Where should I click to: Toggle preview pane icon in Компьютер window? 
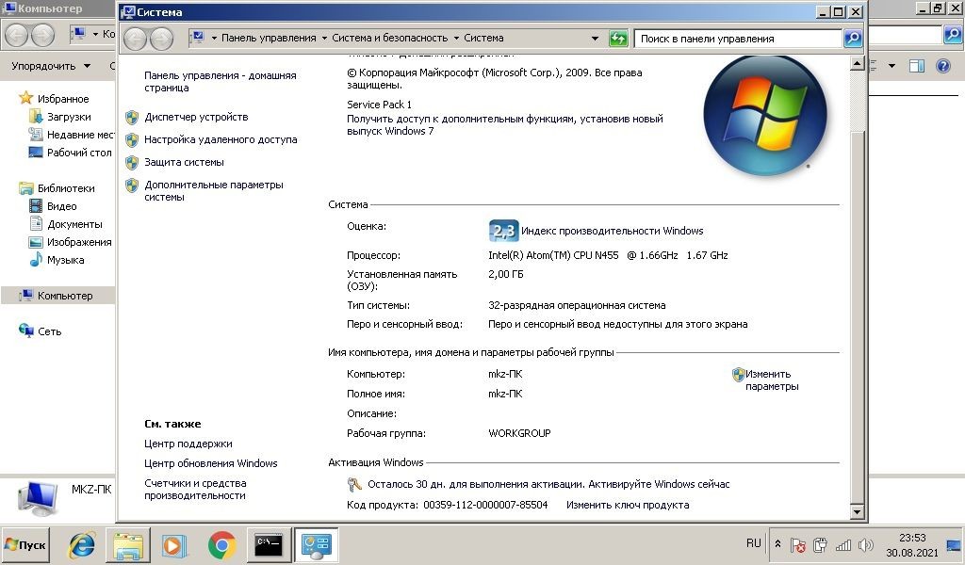pos(917,66)
